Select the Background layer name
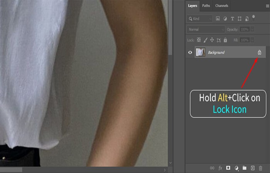Image resolution: width=270 pixels, height=173 pixels. tap(216, 53)
